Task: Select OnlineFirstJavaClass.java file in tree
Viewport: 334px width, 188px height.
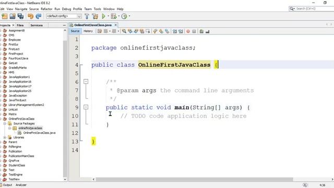Action: click(x=39, y=133)
